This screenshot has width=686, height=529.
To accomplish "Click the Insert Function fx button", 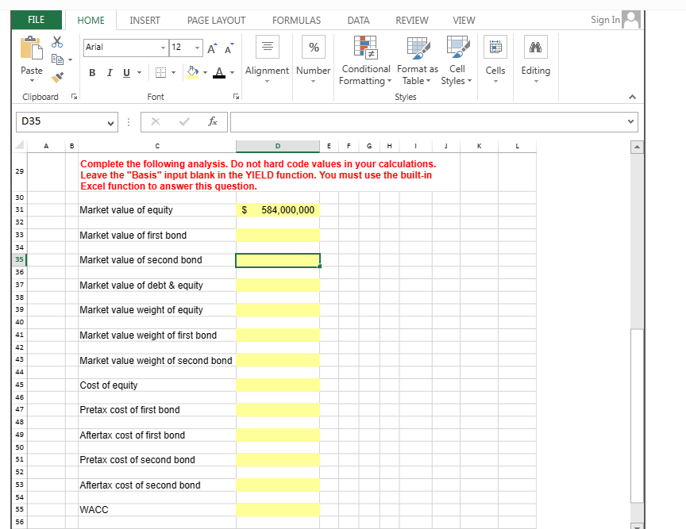I will pos(212,121).
